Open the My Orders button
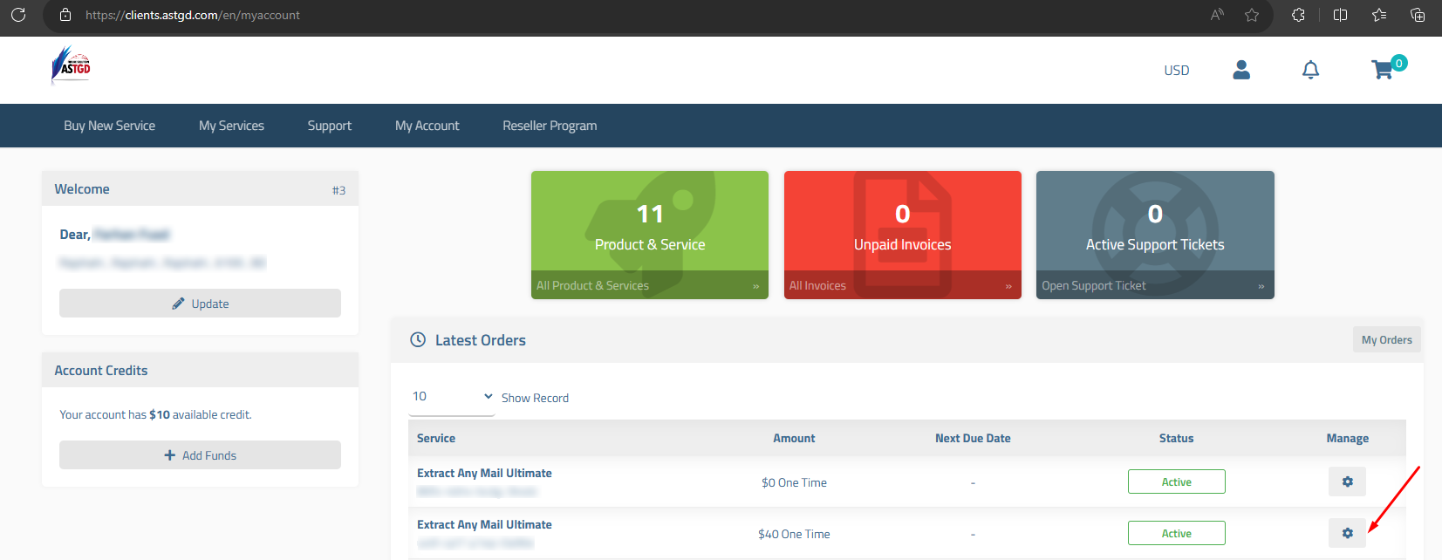 coord(1386,340)
